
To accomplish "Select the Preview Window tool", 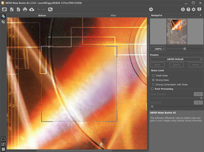I will pyautogui.click(x=3, y=16).
